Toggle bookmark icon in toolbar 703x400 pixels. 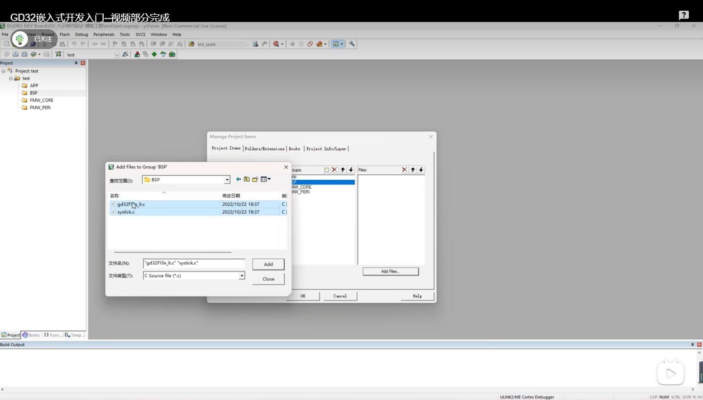pyautogui.click(x=115, y=44)
